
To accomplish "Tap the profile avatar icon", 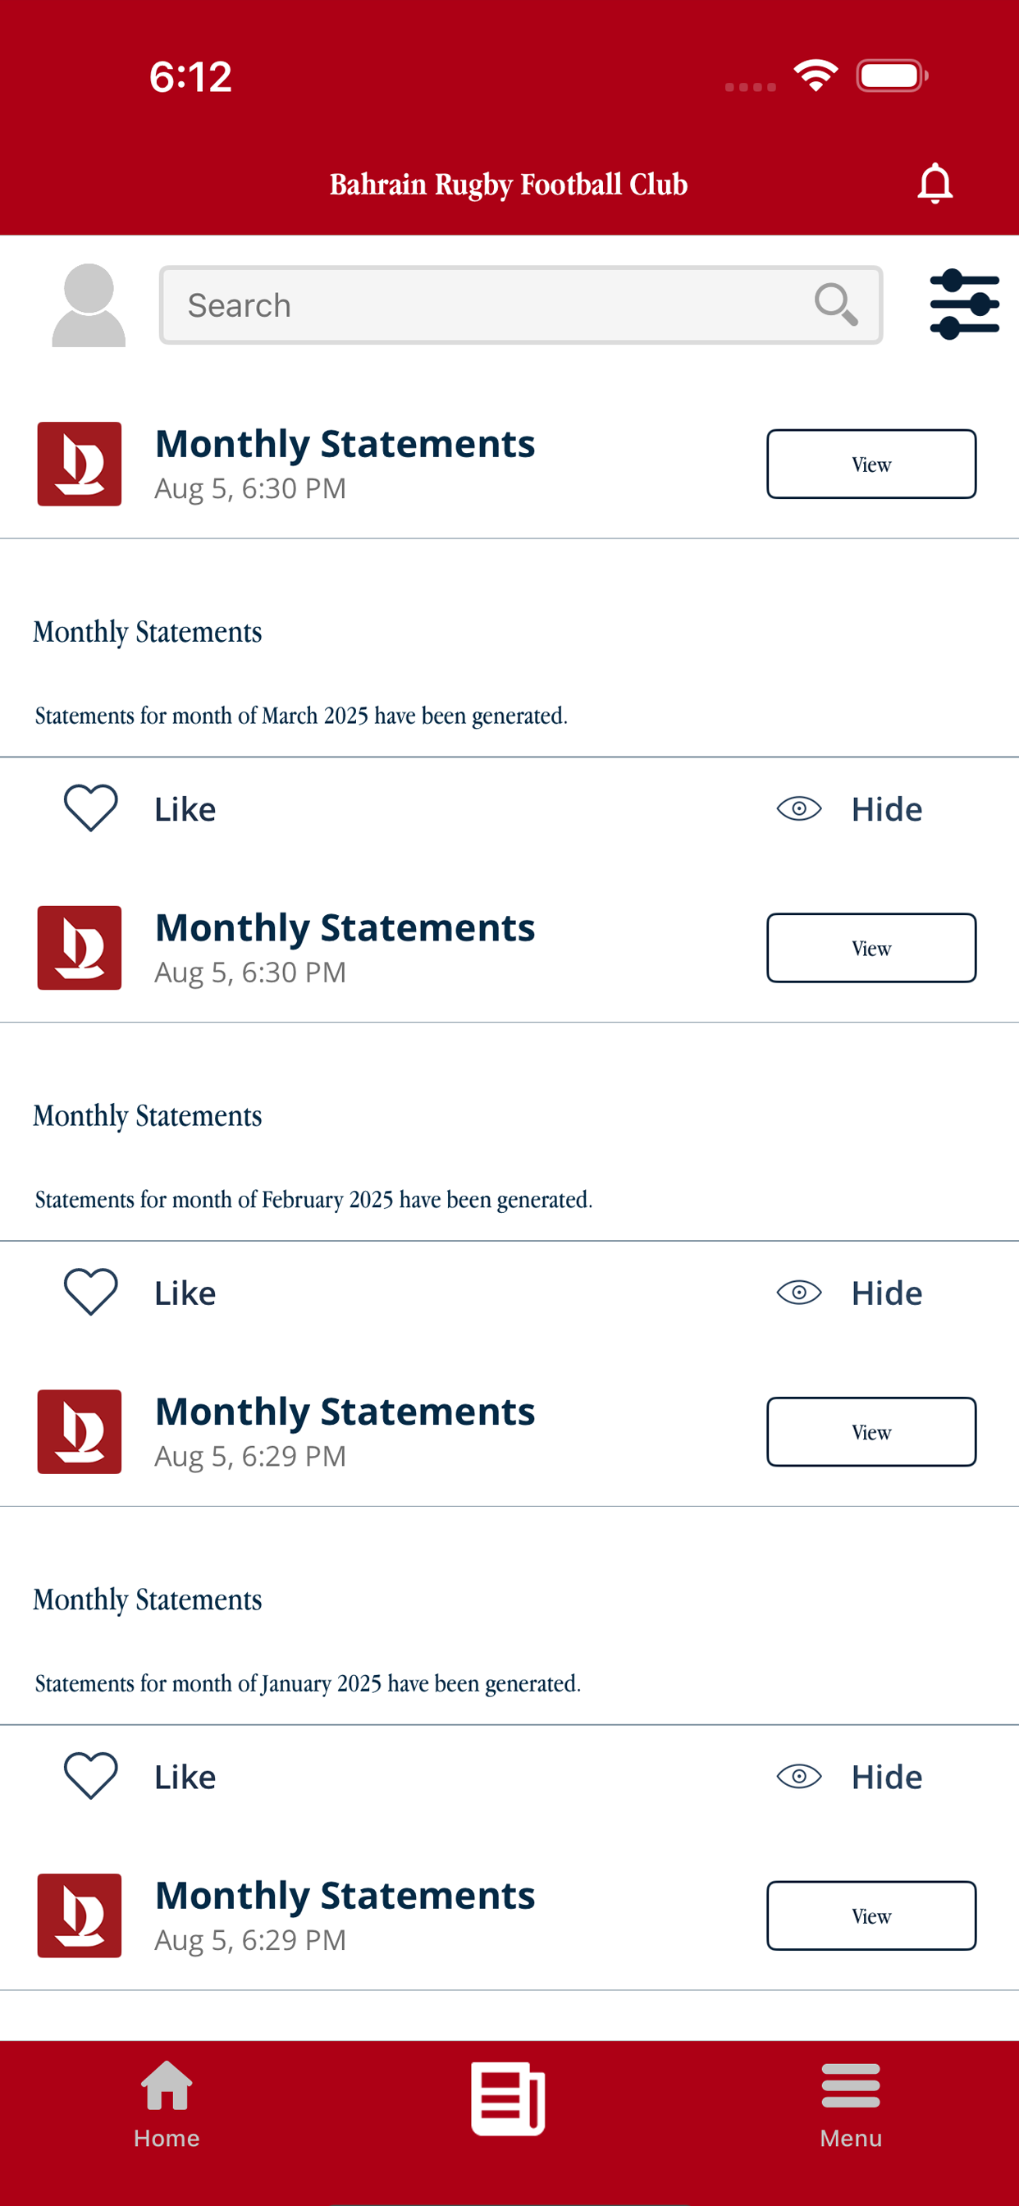I will tap(89, 304).
